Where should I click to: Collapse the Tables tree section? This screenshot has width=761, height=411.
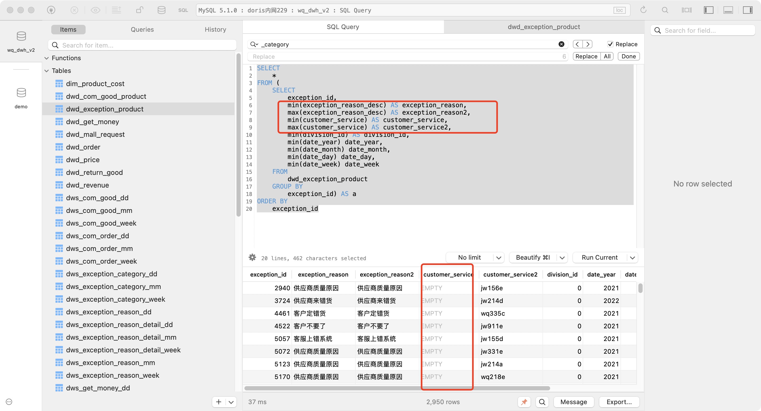pos(47,71)
